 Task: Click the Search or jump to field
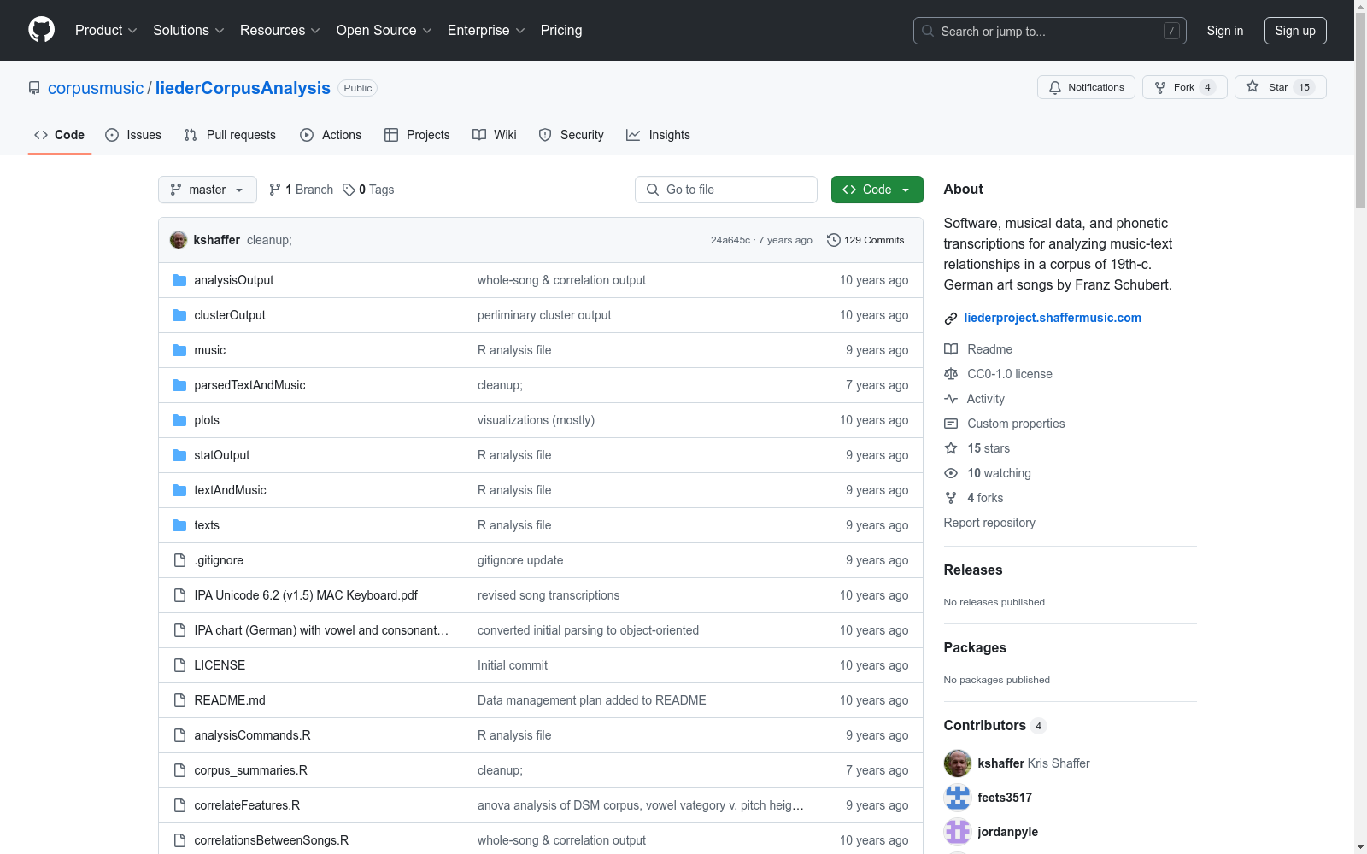click(1050, 31)
